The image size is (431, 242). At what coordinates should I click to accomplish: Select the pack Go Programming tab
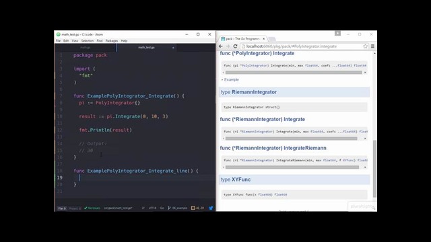242,39
